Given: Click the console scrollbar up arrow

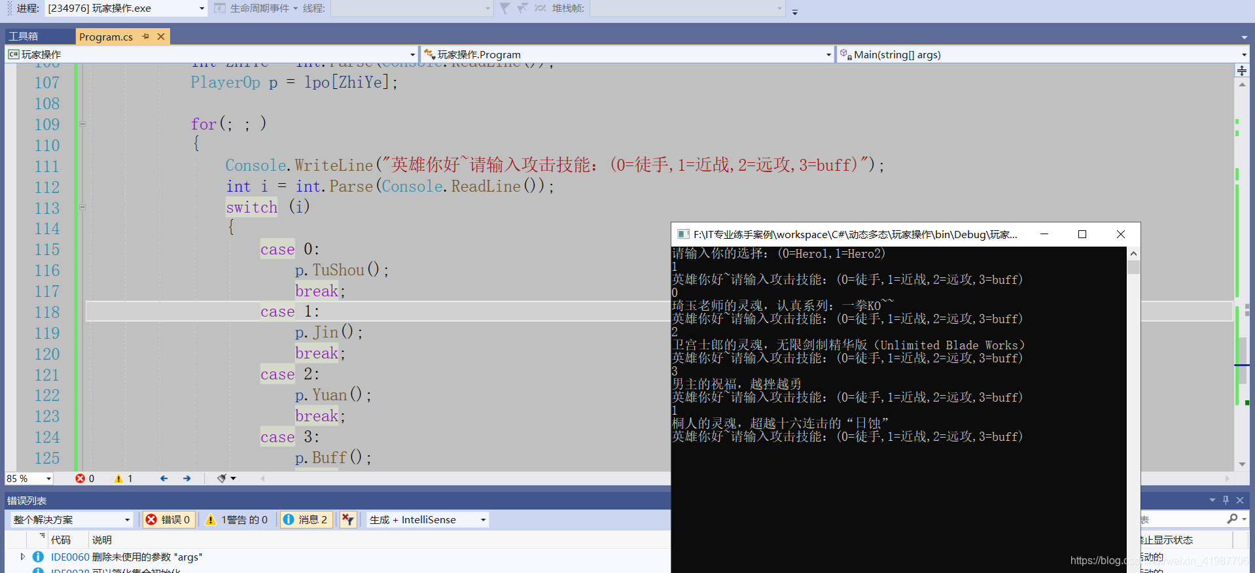Looking at the screenshot, I should point(1133,254).
